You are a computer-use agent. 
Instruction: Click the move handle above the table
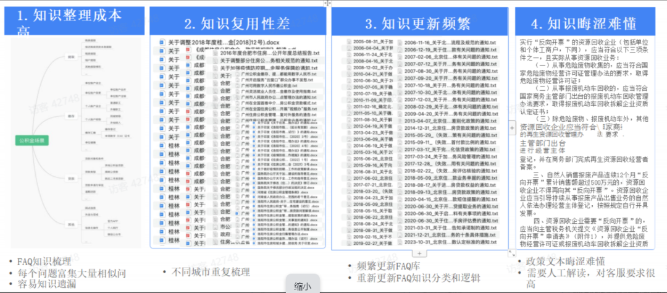click(x=327, y=3)
